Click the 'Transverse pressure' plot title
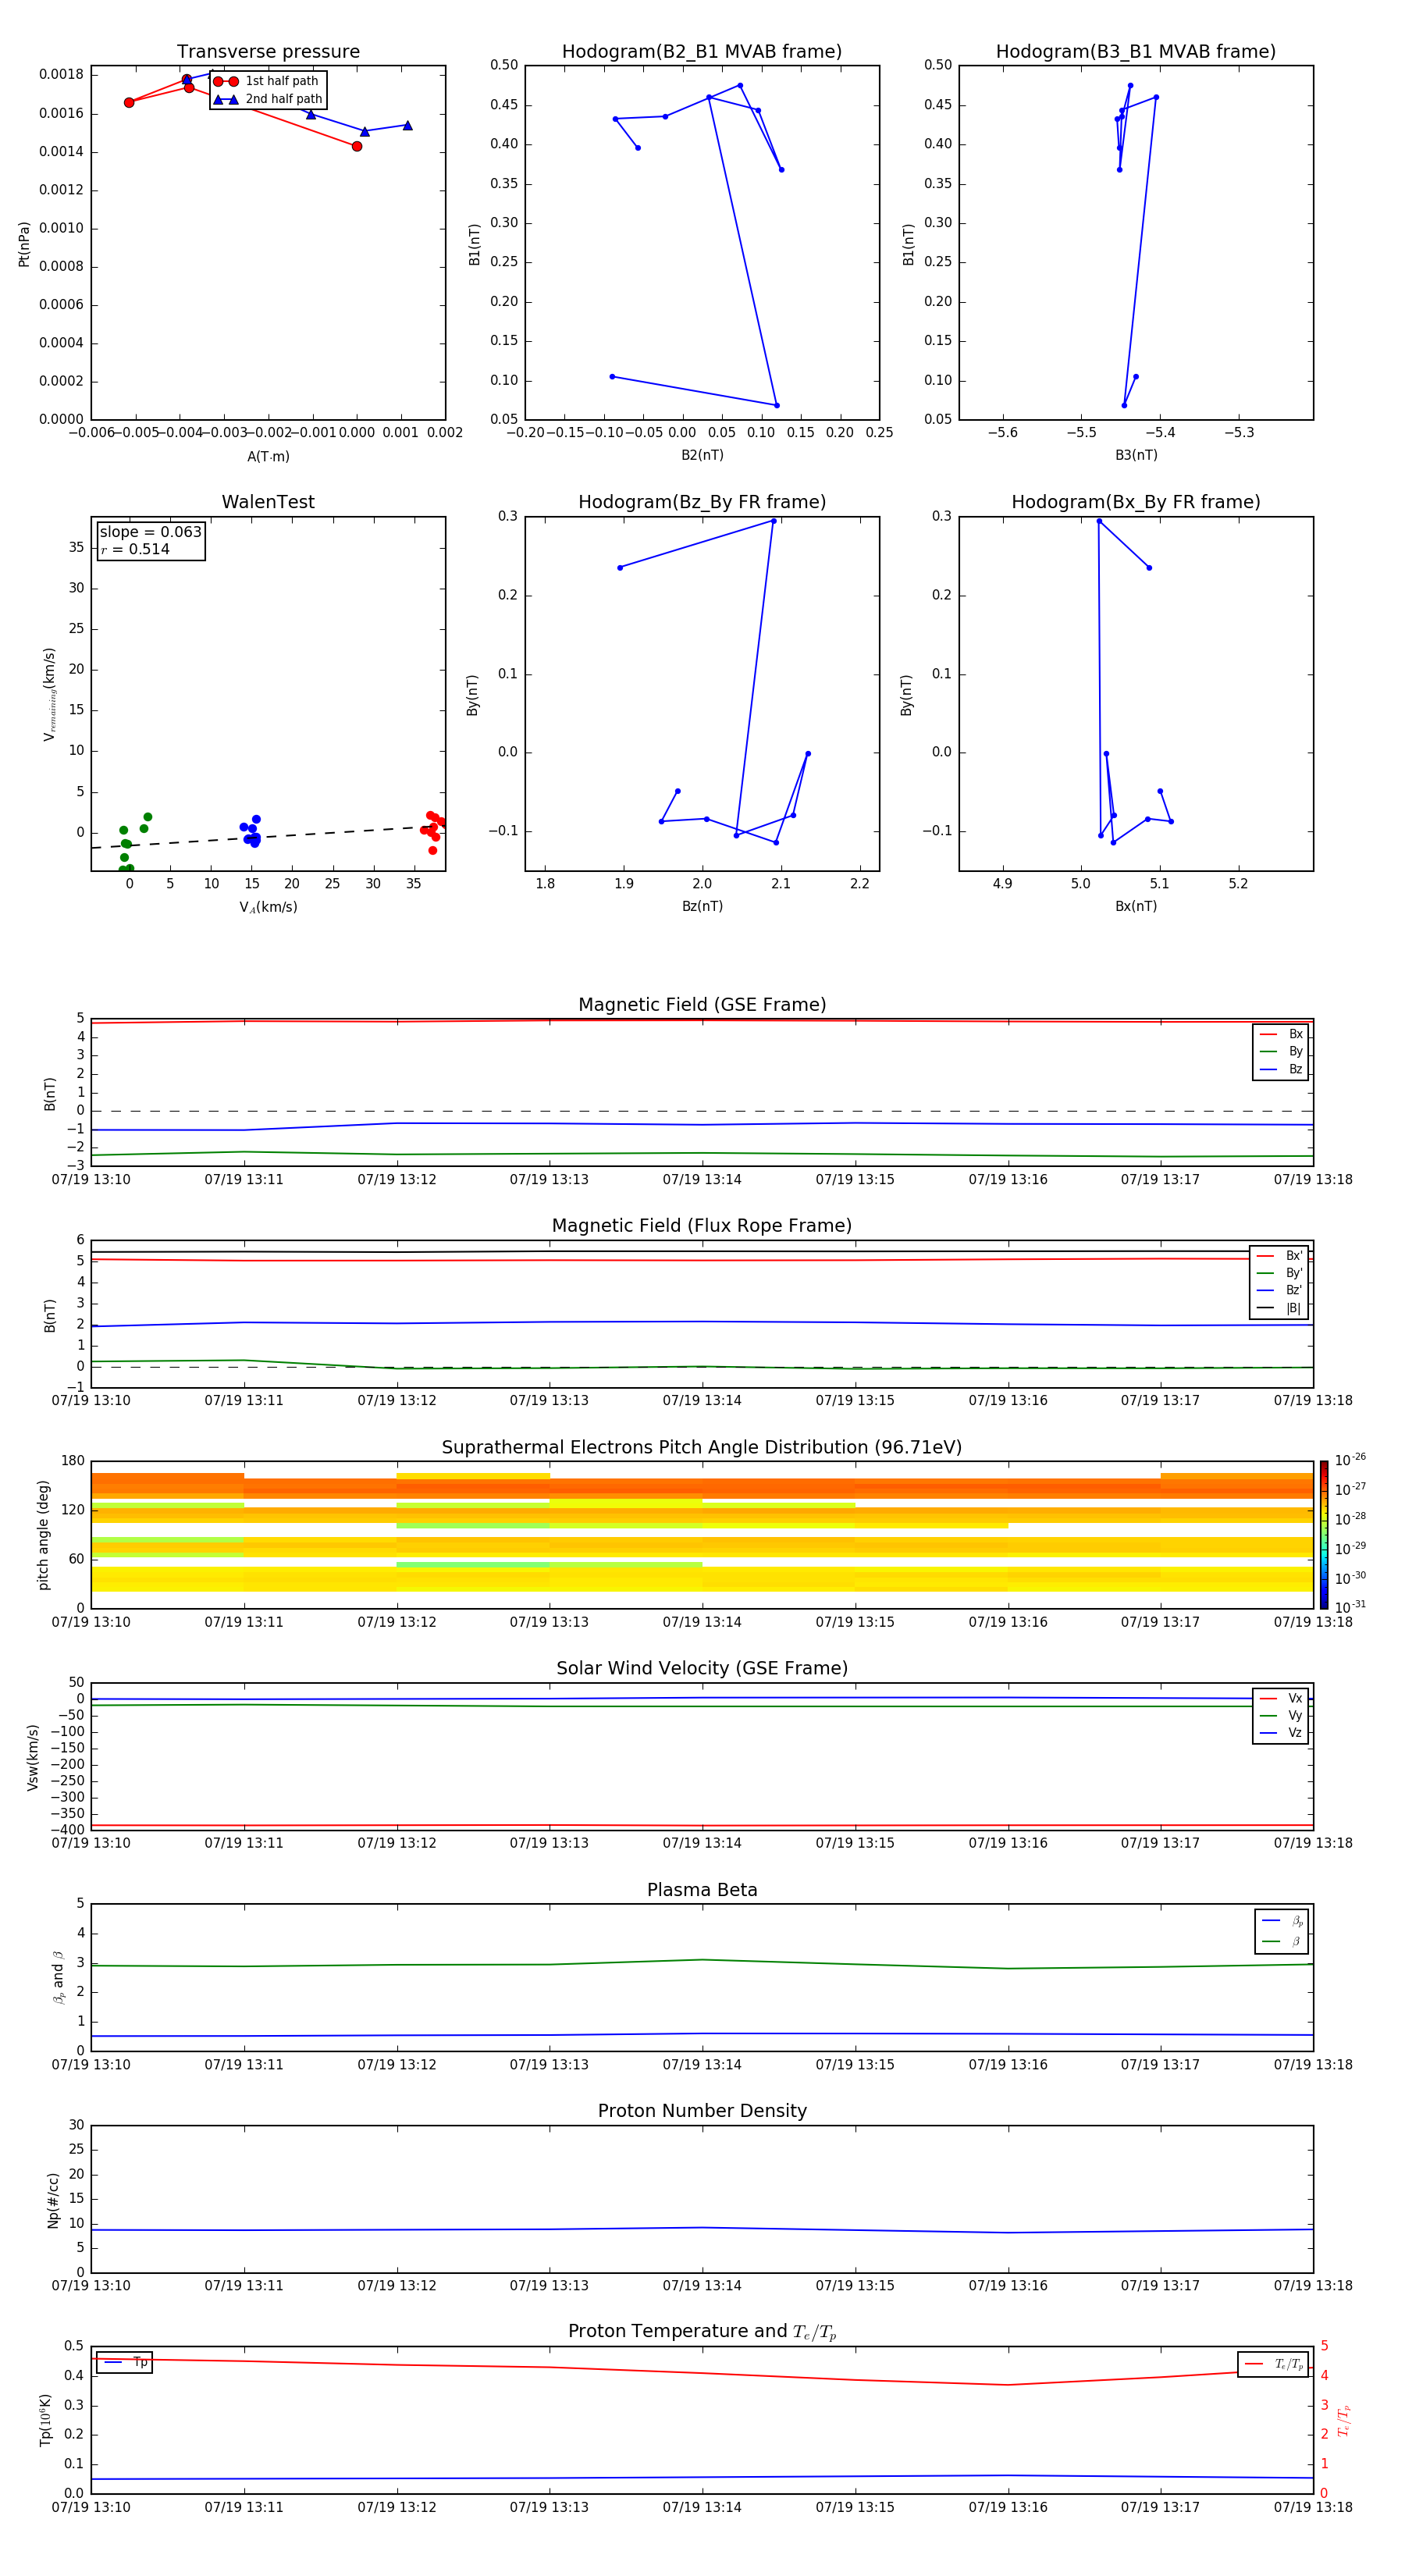Screen dimensions: 1405x2576 click(268, 52)
